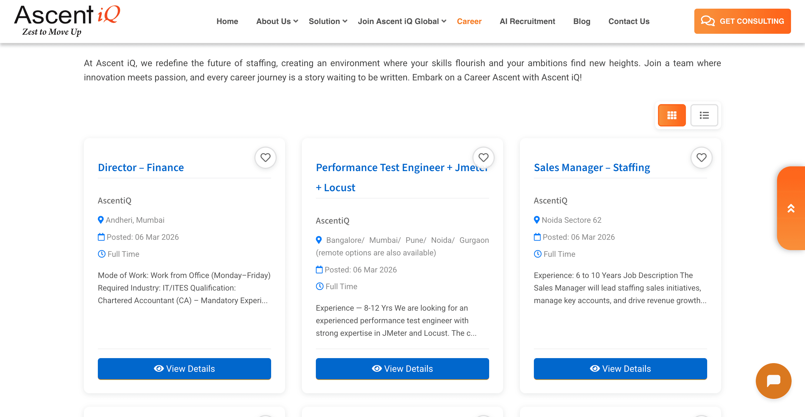Open the chat bubble widget

(773, 380)
